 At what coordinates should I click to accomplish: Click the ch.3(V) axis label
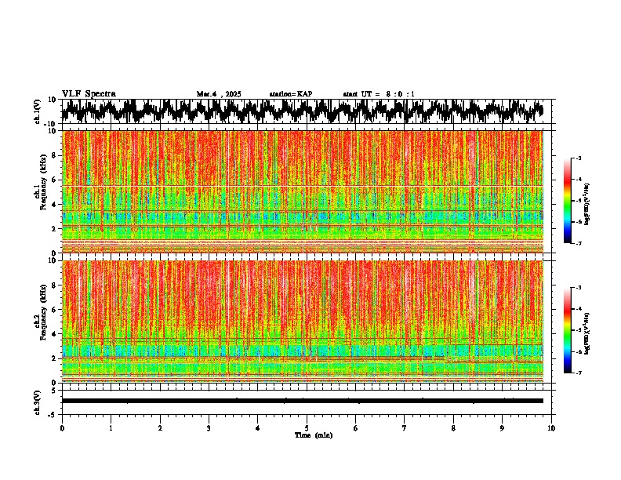point(38,403)
